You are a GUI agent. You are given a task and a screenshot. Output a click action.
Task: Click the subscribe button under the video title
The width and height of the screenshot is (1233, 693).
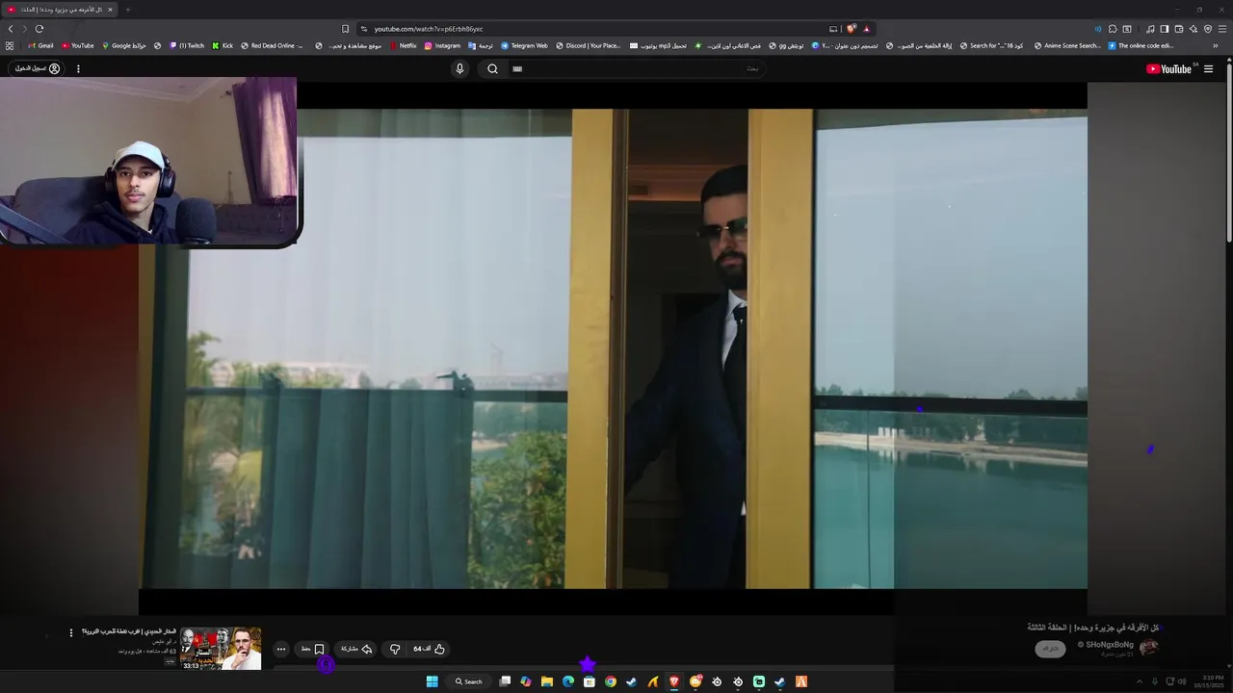1050,649
